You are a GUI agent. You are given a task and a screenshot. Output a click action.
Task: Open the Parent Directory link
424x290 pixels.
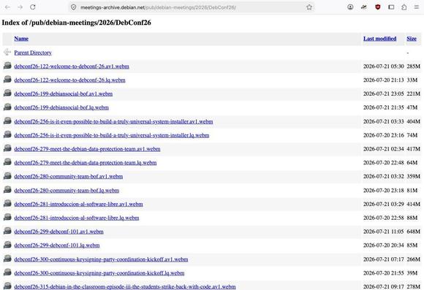pyautogui.click(x=33, y=53)
